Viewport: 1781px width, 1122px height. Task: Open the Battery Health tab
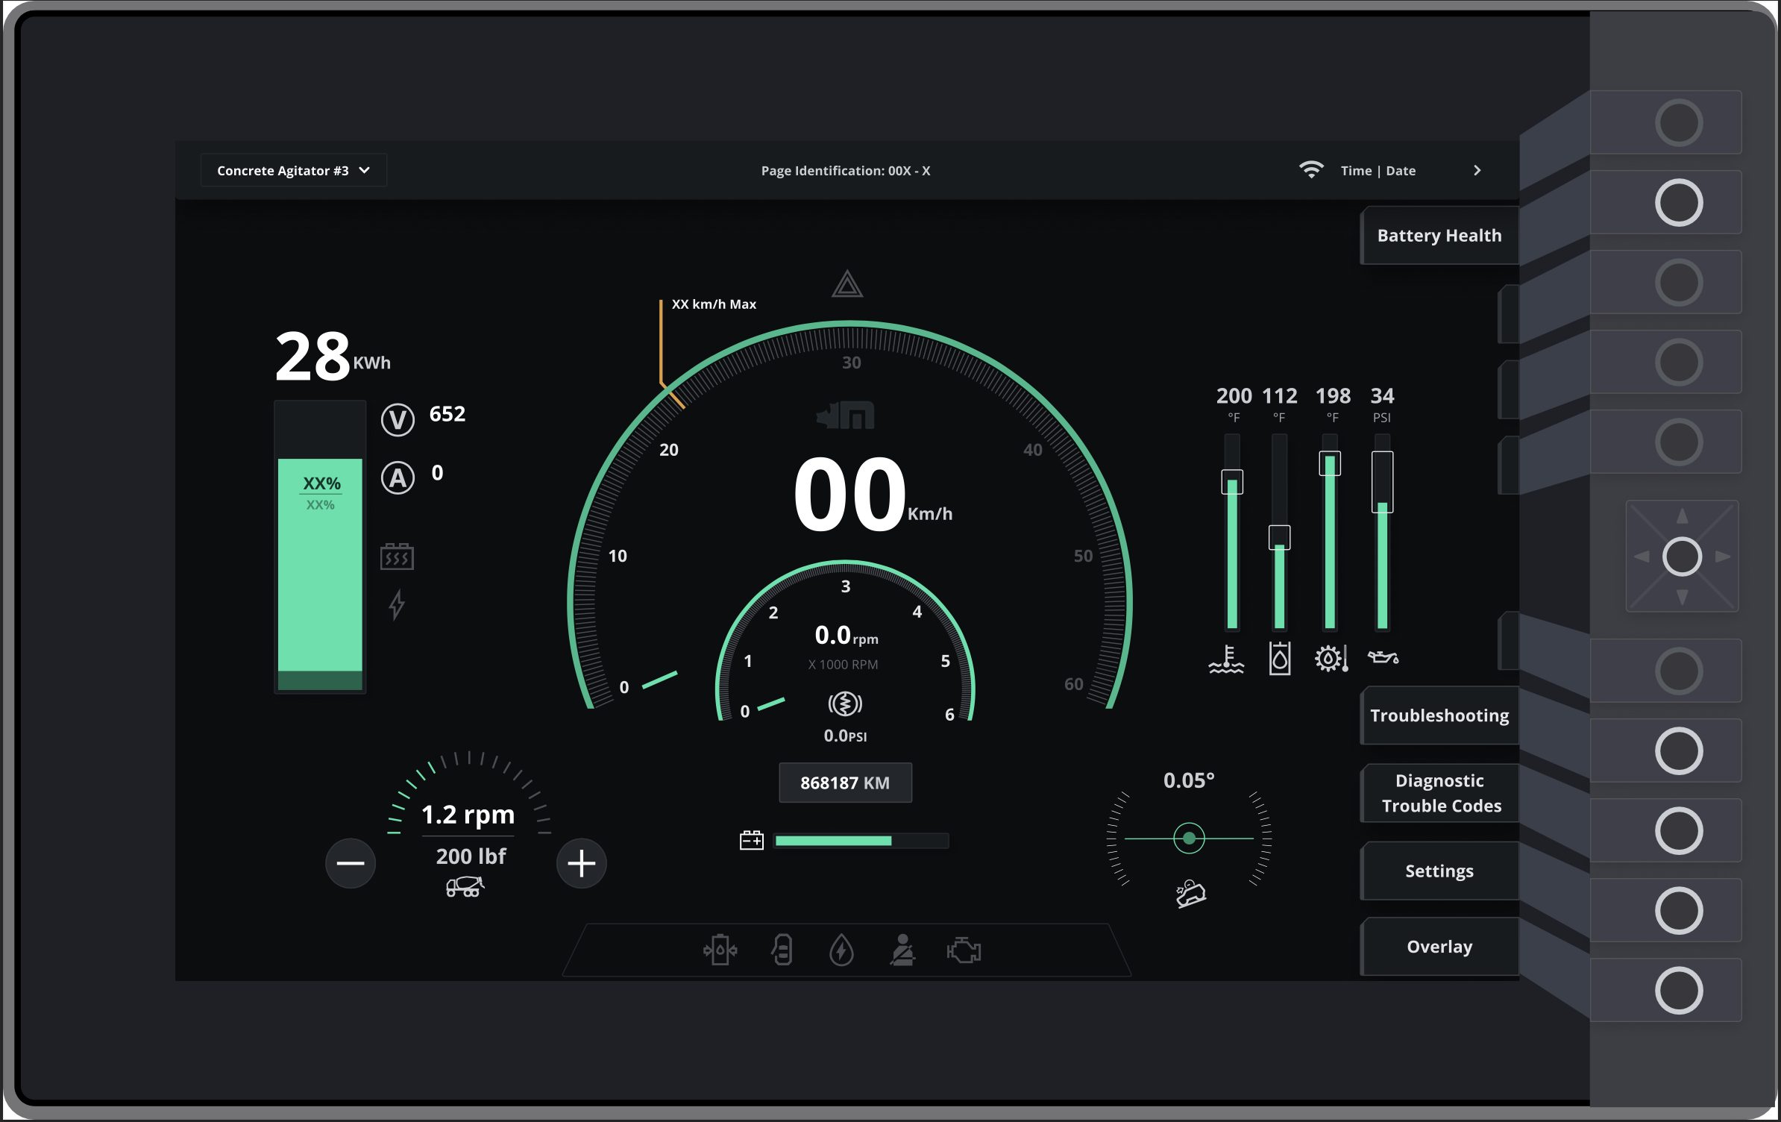tap(1439, 236)
